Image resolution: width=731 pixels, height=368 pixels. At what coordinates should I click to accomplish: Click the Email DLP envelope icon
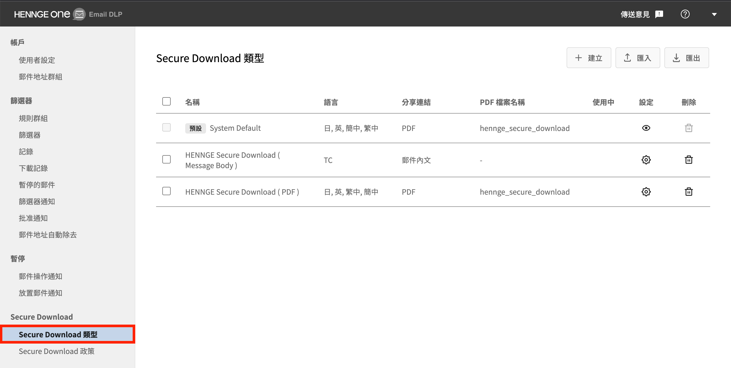[79, 14]
